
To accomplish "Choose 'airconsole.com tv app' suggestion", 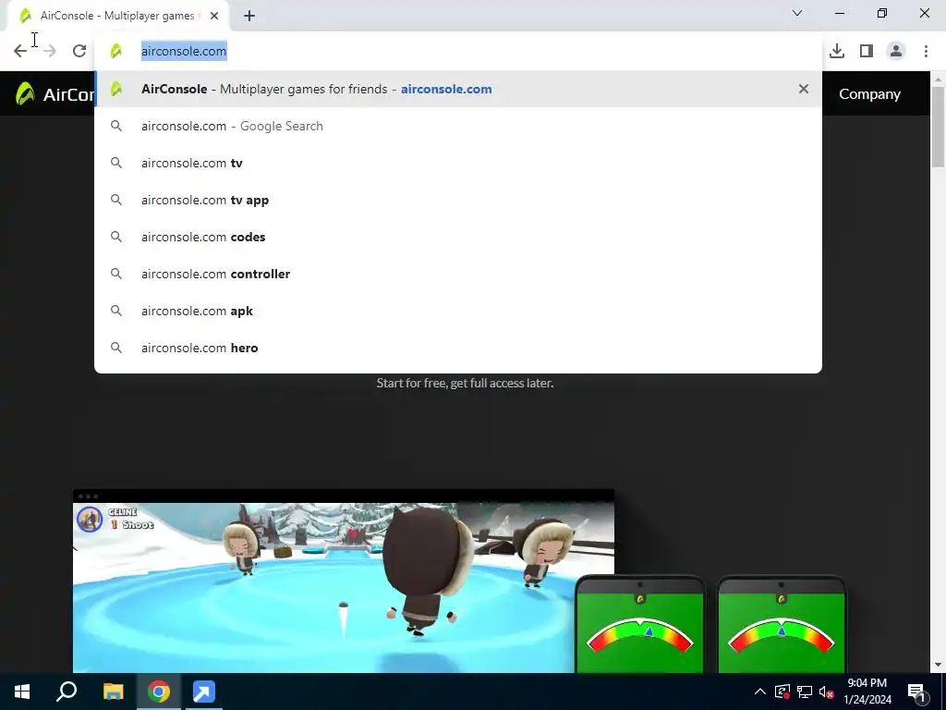I will coord(458,200).
